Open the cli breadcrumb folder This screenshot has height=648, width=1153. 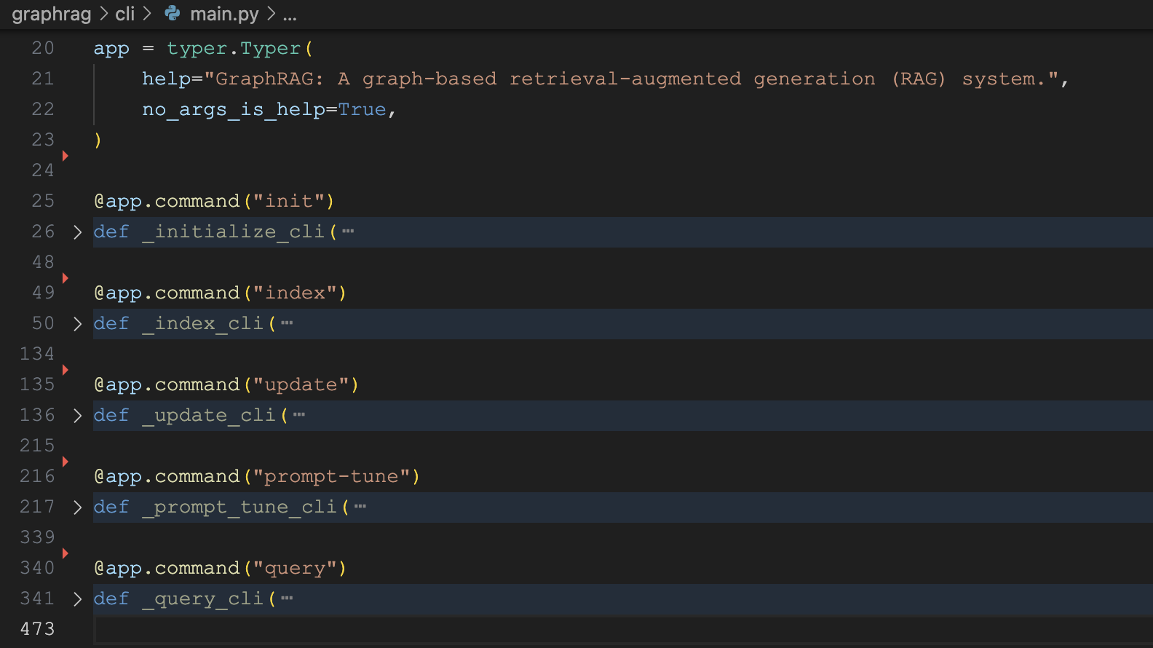pyautogui.click(x=125, y=14)
